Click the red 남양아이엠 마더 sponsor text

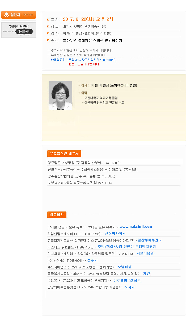pyautogui.click(x=88, y=64)
